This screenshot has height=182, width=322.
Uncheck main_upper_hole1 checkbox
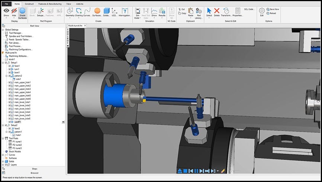point(9,82)
